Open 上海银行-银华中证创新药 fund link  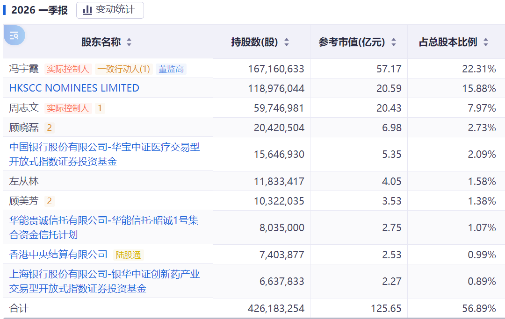pos(105,281)
